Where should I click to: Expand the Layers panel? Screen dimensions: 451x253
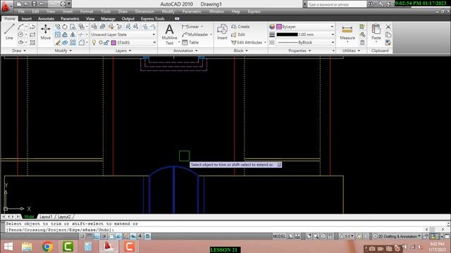pyautogui.click(x=123, y=51)
